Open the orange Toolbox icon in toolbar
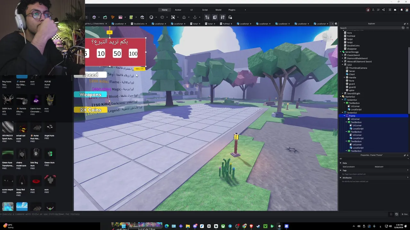The image size is (410, 230). (x=112, y=17)
